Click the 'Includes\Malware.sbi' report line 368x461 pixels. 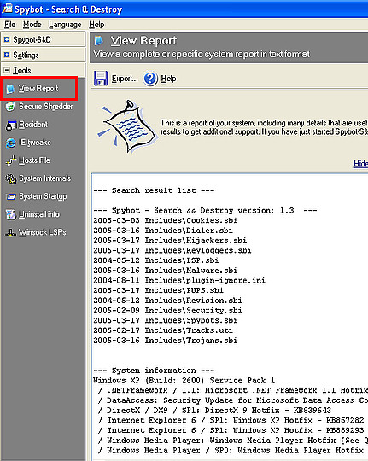166,271
